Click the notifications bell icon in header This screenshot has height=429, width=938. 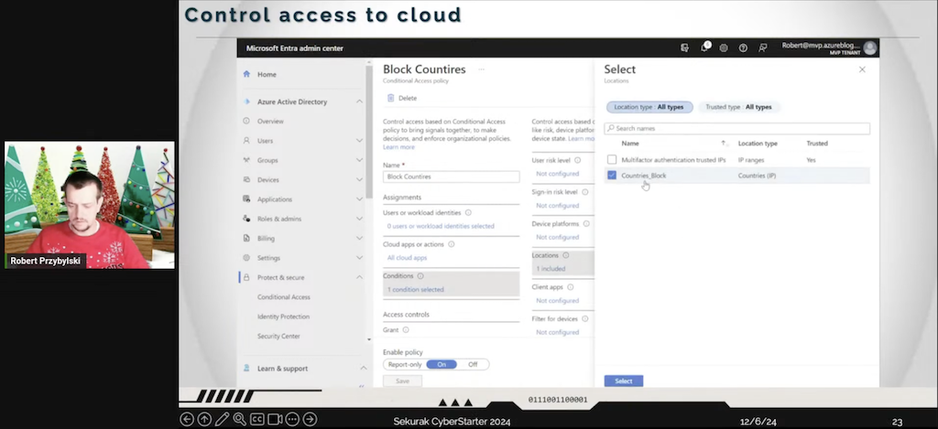[705, 48]
